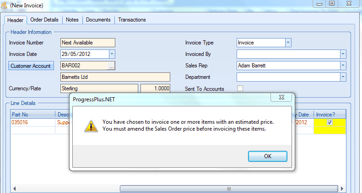Expand the Invoice Type dropdown

click(288, 43)
